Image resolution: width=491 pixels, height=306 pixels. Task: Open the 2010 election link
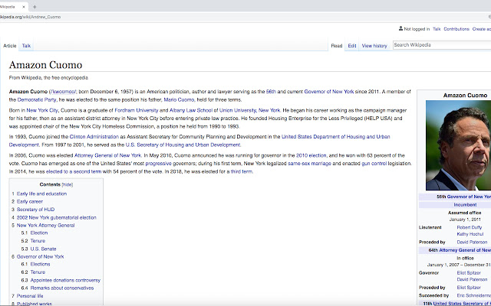tap(311, 155)
